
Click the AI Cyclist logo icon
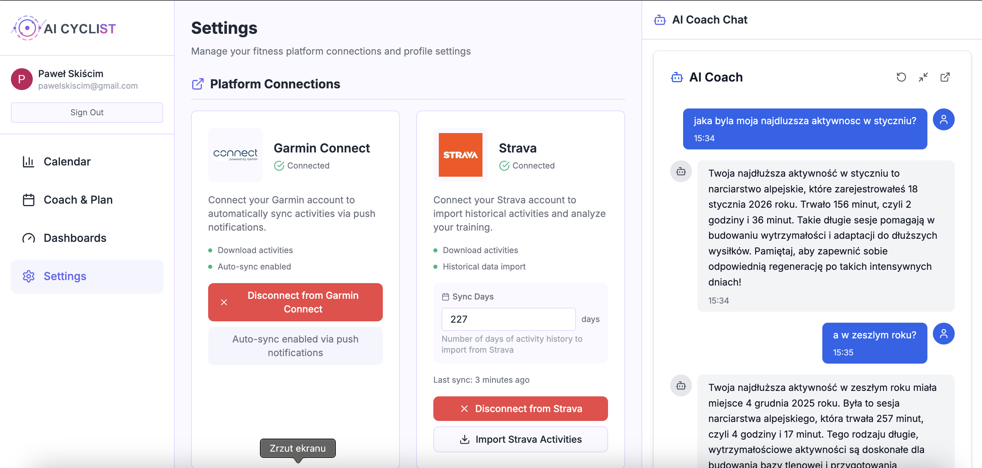click(27, 28)
